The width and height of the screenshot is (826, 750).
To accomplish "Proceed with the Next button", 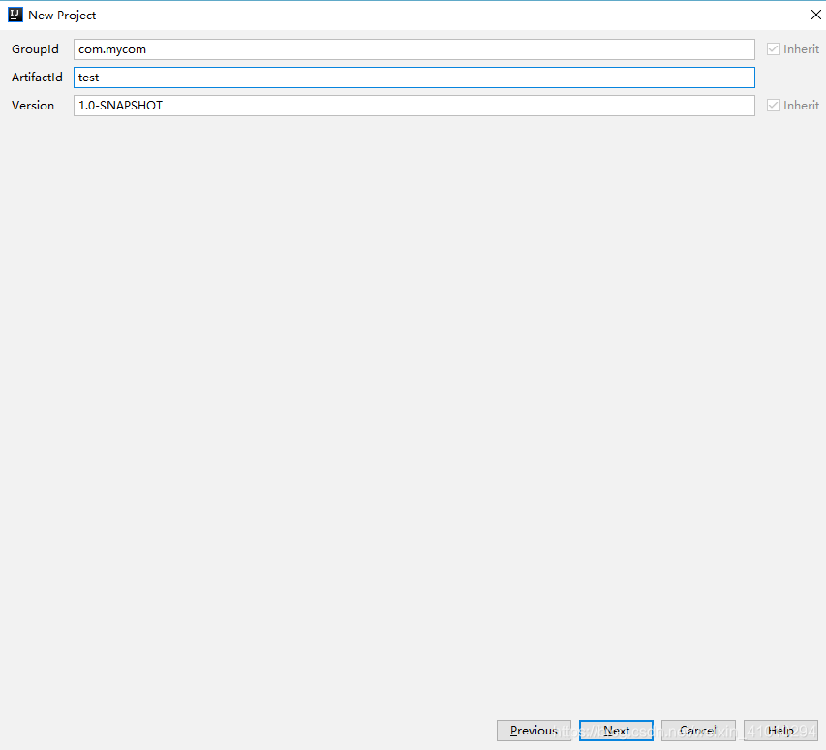I will (616, 731).
